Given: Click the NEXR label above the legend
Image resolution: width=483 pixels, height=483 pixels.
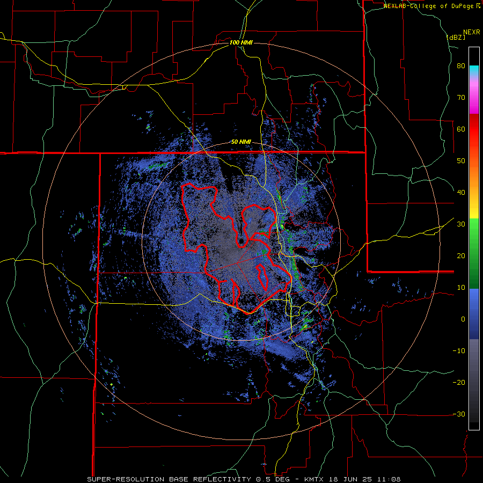Looking at the screenshot, I should coord(472,32).
